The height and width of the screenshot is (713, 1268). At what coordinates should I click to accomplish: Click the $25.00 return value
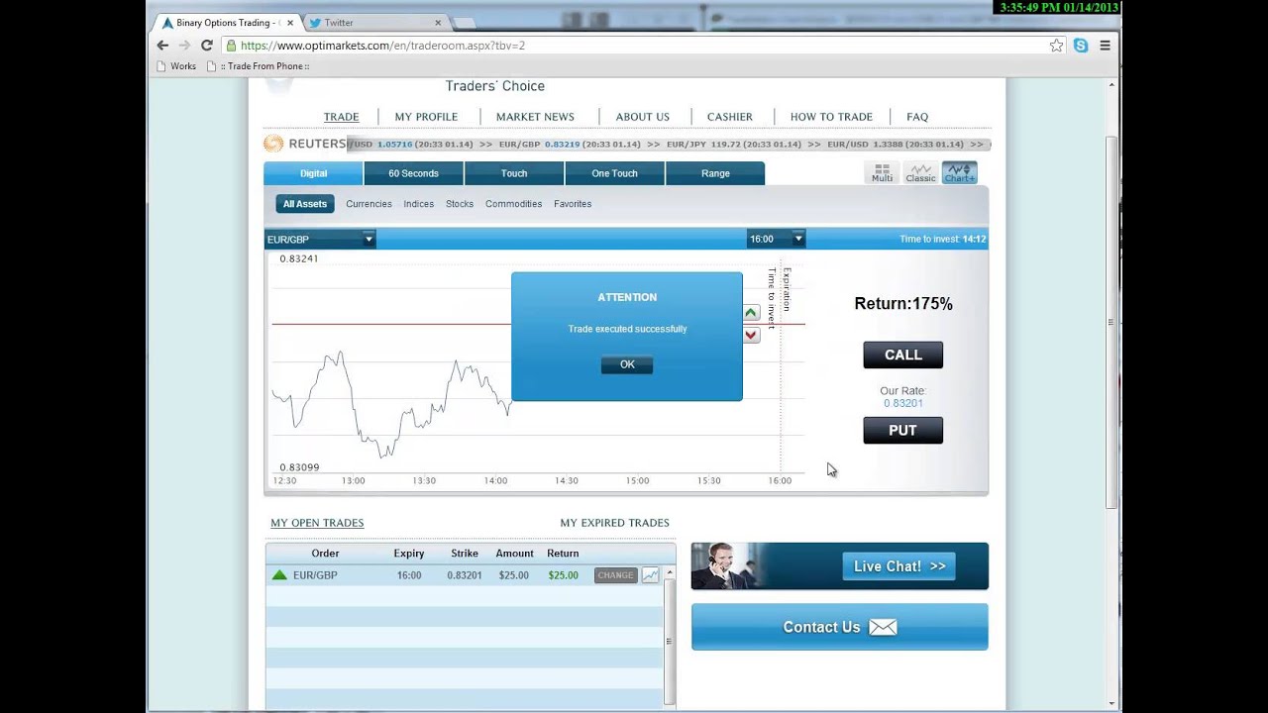pos(563,575)
